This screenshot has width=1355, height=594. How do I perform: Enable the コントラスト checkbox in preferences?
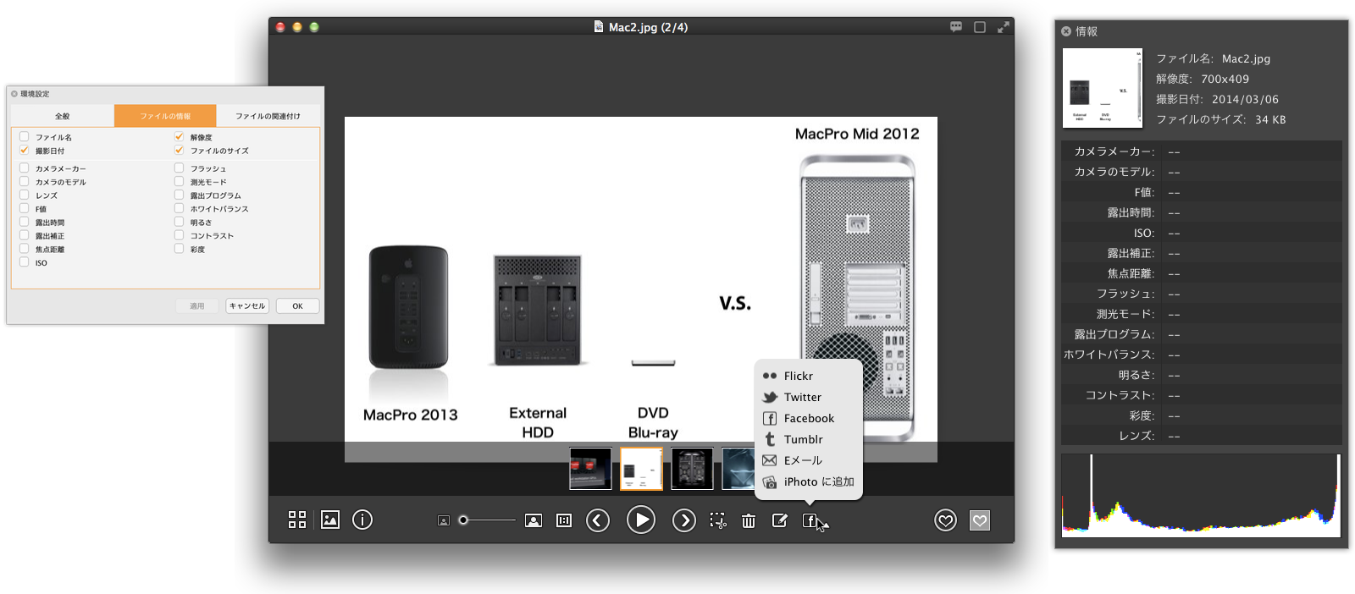pos(180,235)
